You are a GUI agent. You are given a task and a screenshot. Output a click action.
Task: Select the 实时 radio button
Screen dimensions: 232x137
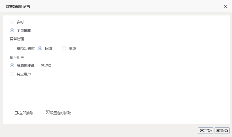tap(12, 22)
